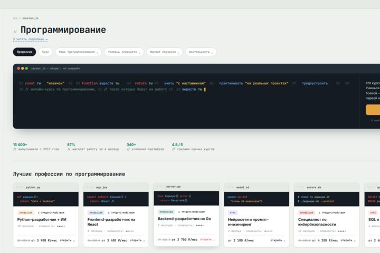Click the от 3 400 ₽/мес price

(115, 240)
